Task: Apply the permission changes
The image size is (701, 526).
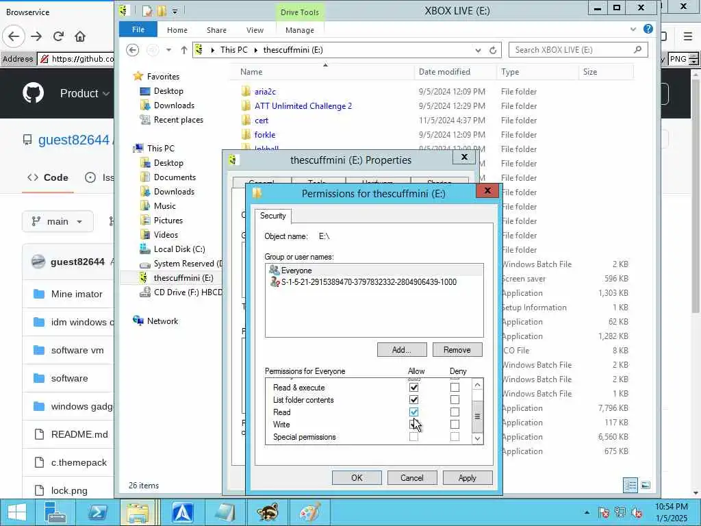Action: (467, 477)
